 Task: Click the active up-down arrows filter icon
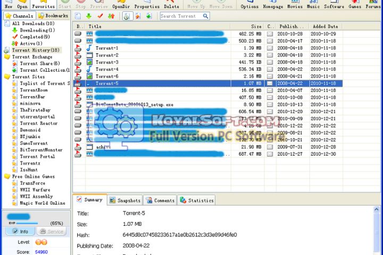click(111, 16)
